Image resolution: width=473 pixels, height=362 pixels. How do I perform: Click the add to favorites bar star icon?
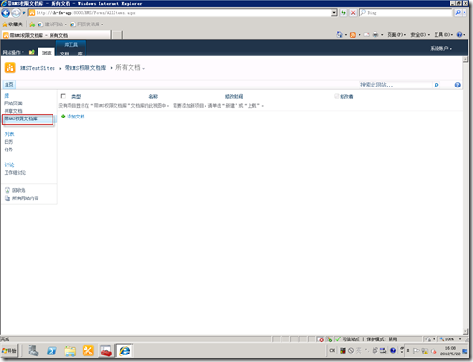click(x=32, y=24)
